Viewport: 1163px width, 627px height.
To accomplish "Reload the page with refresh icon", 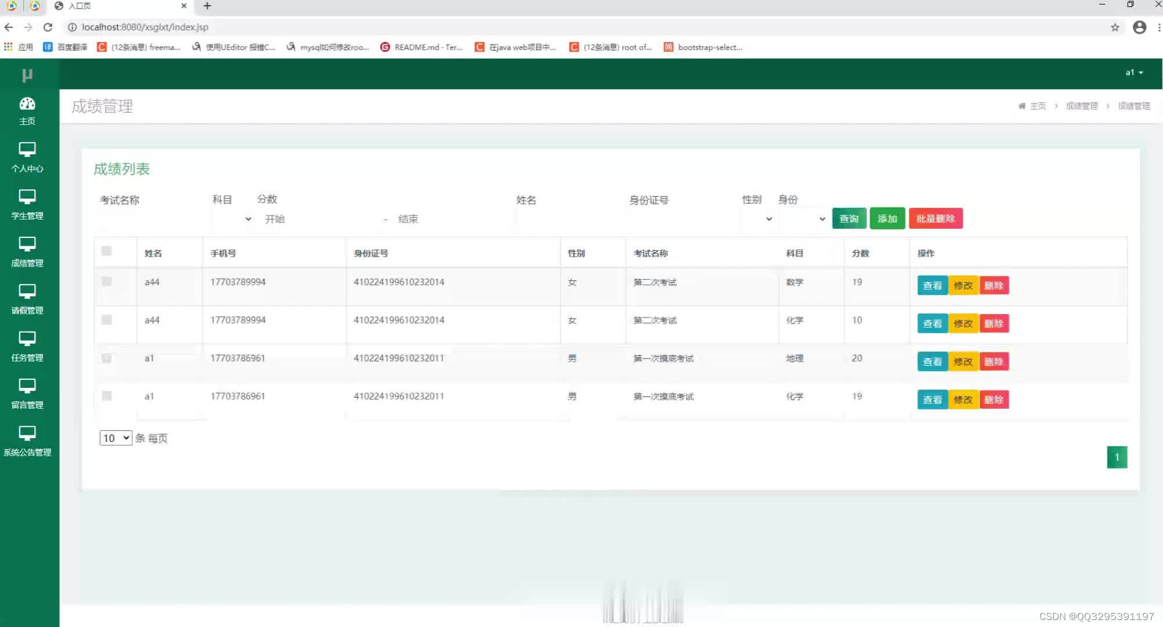I will (48, 27).
